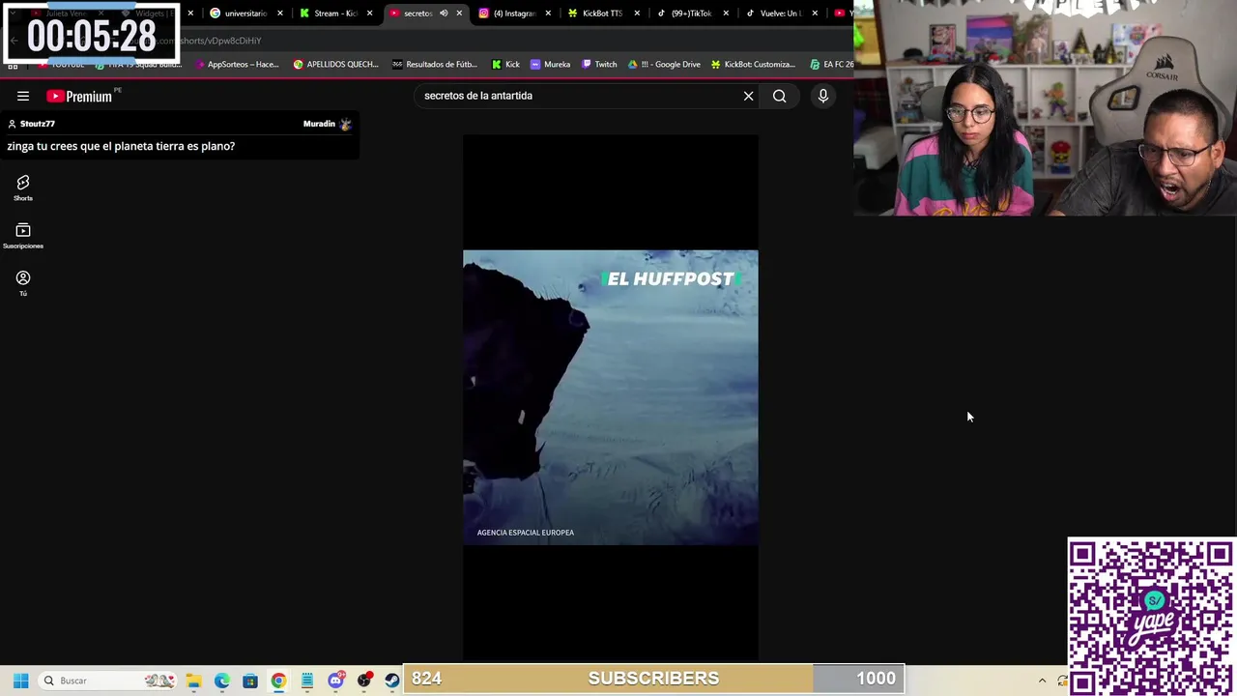
Task: Open the Windows Start menu
Action: [x=20, y=681]
